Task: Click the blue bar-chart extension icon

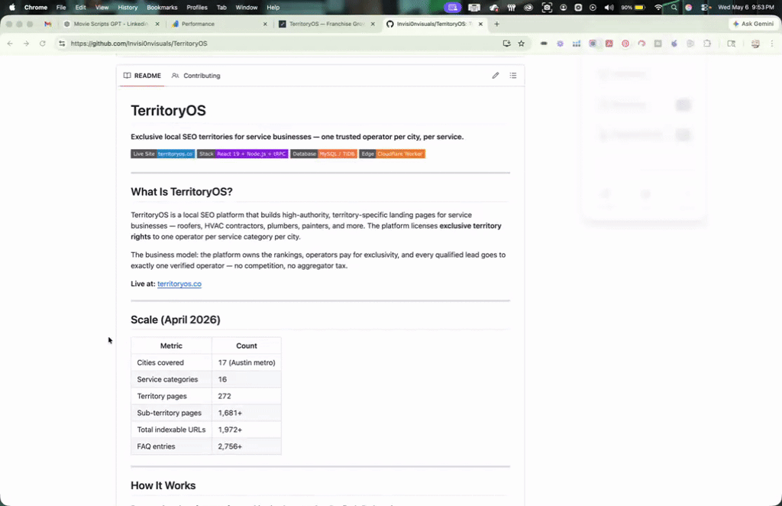Action: [x=577, y=44]
